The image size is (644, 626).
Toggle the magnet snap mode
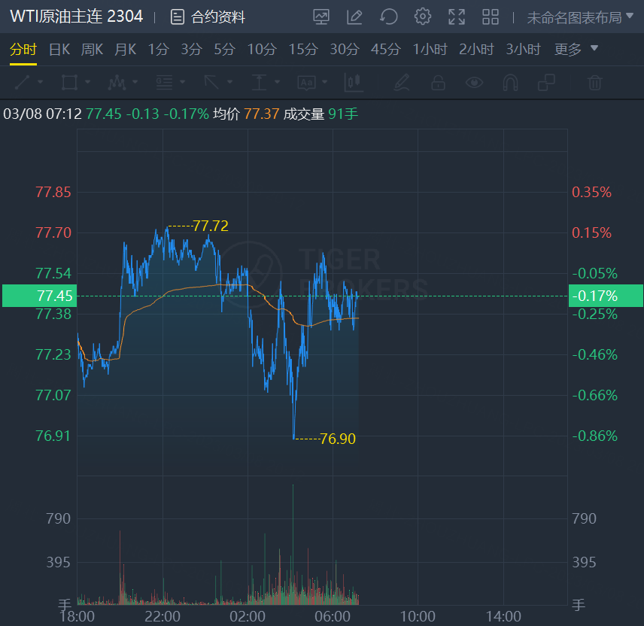click(510, 82)
